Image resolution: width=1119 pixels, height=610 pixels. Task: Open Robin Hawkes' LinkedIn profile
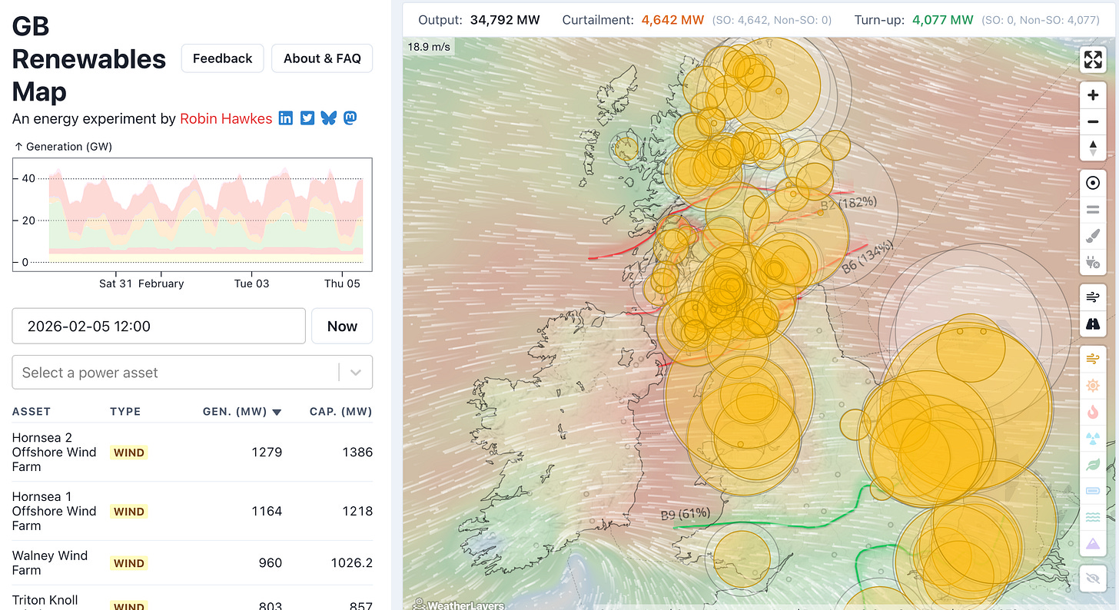point(286,118)
